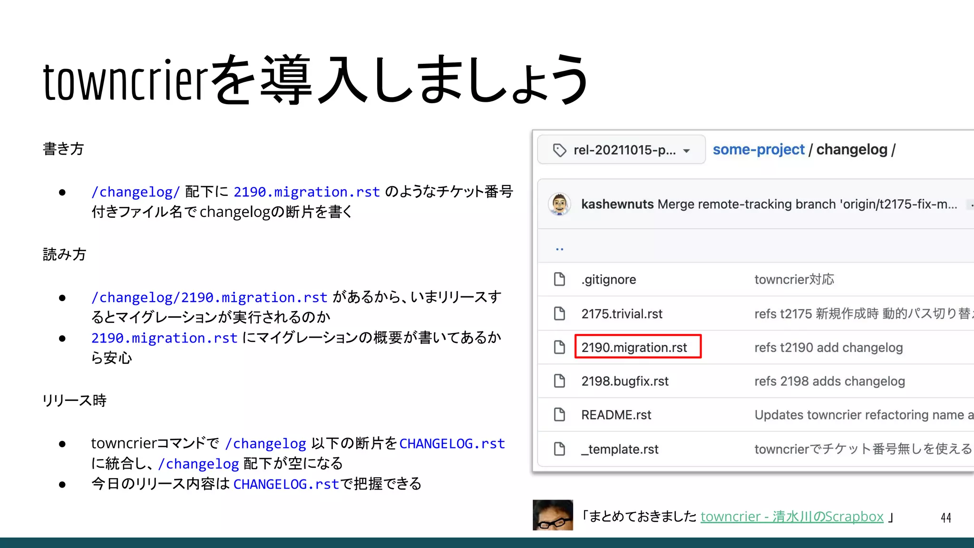Click file icon beside README.rst
Image resolution: width=974 pixels, height=548 pixels.
(x=559, y=415)
